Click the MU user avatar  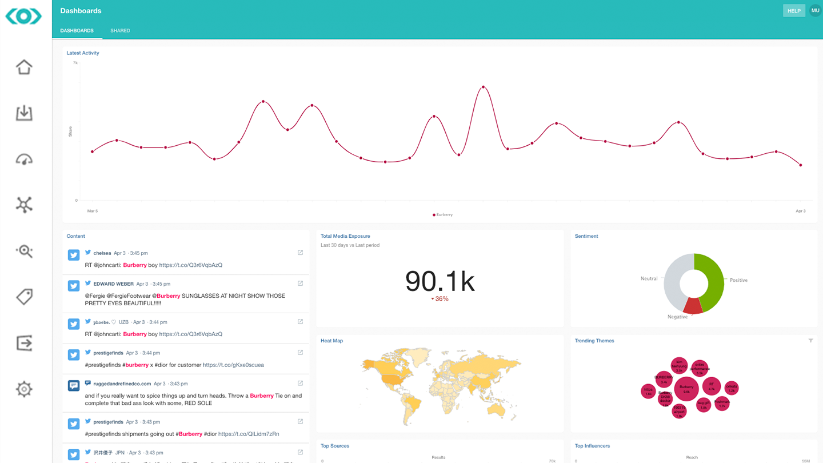(x=815, y=10)
